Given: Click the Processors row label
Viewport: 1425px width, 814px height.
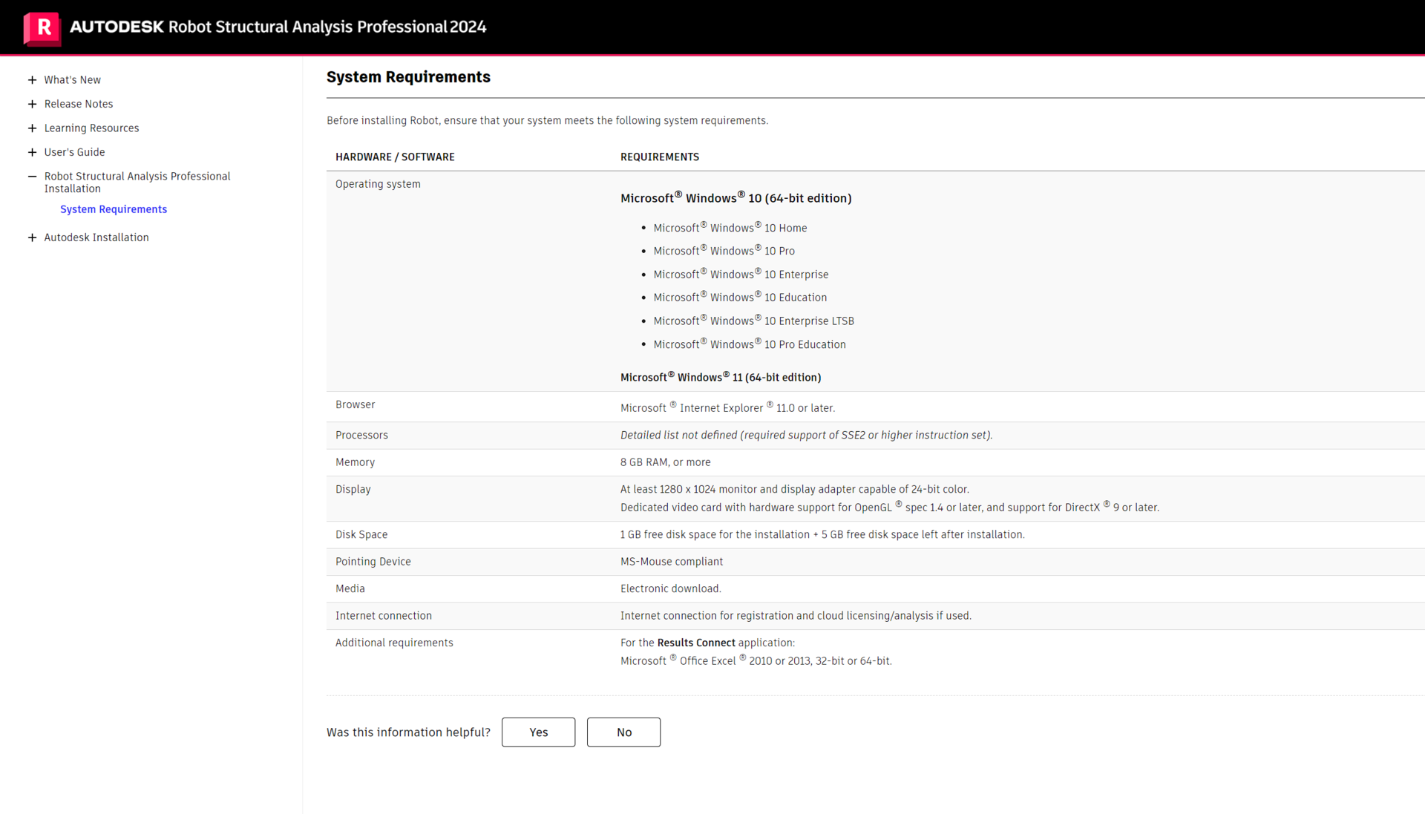Looking at the screenshot, I should pyautogui.click(x=361, y=436).
